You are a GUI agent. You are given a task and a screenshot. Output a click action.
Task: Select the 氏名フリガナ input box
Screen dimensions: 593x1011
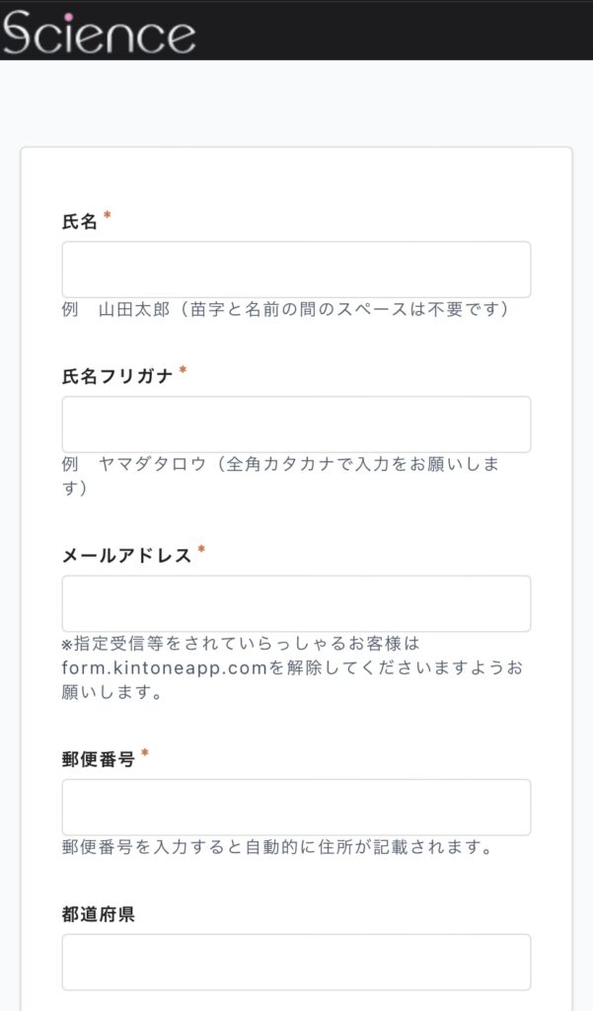coord(296,425)
